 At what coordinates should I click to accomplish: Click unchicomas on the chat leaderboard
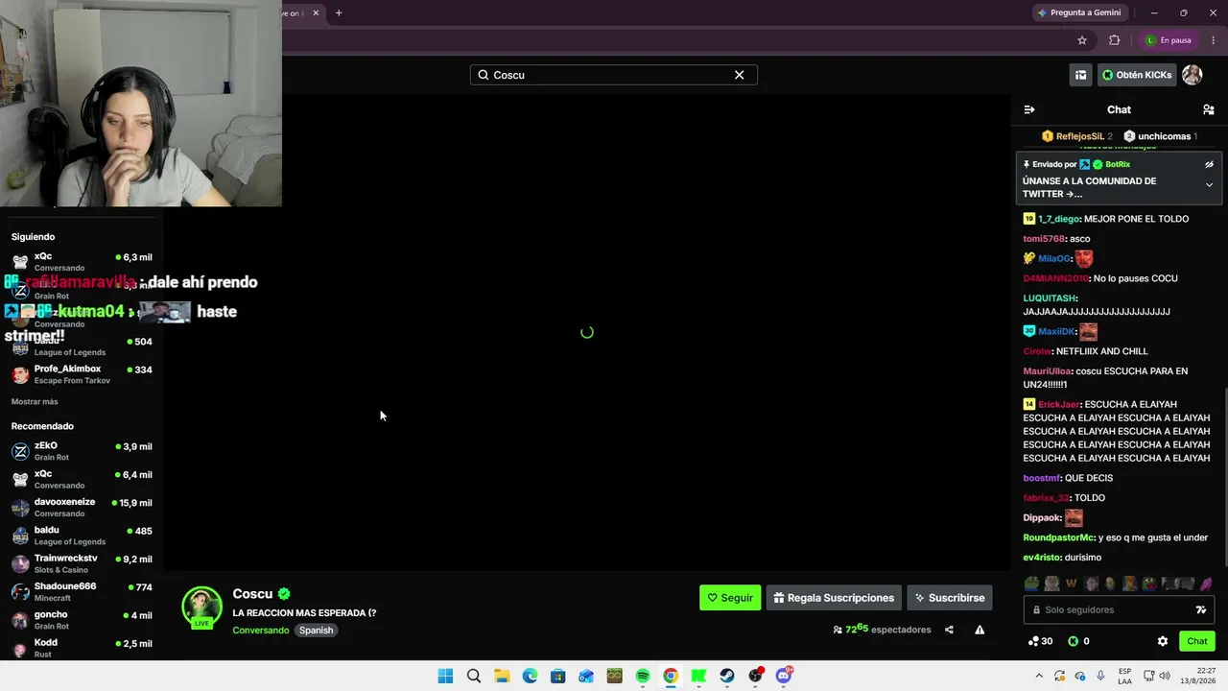[x=1160, y=136]
